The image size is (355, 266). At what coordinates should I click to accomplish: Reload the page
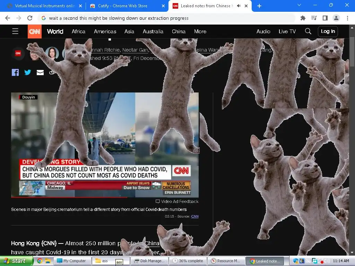(30, 18)
